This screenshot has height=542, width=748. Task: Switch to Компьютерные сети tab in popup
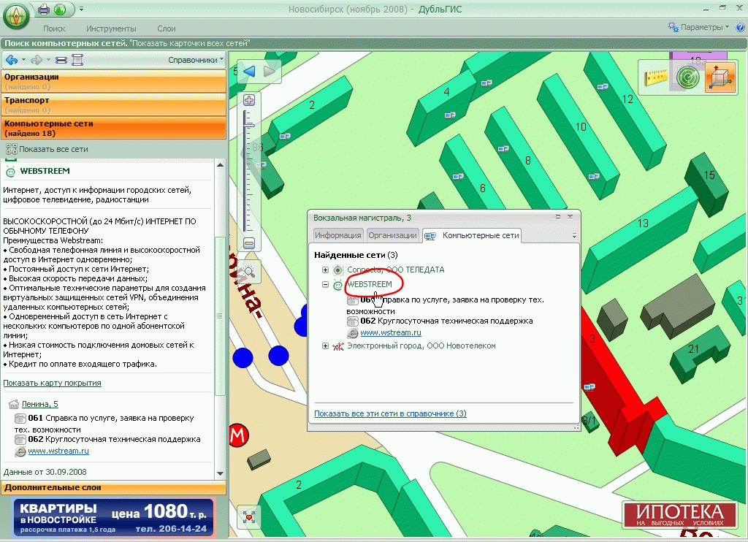(472, 236)
